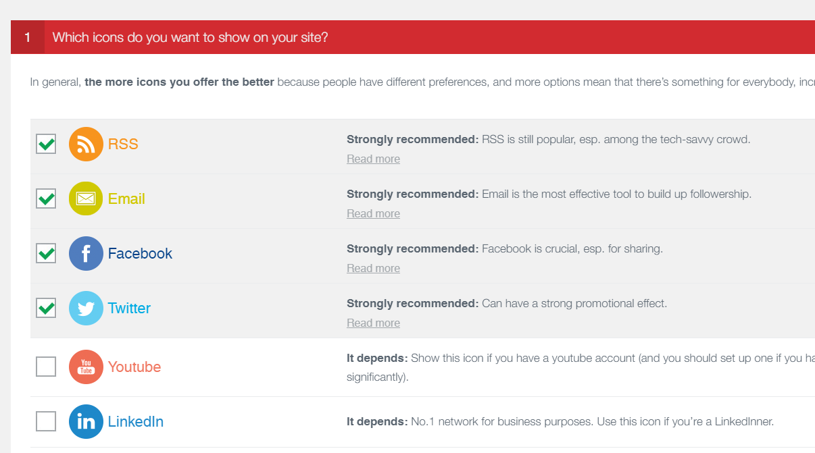Enable the Youtube icon checkbox
This screenshot has height=453, width=815.
(46, 367)
